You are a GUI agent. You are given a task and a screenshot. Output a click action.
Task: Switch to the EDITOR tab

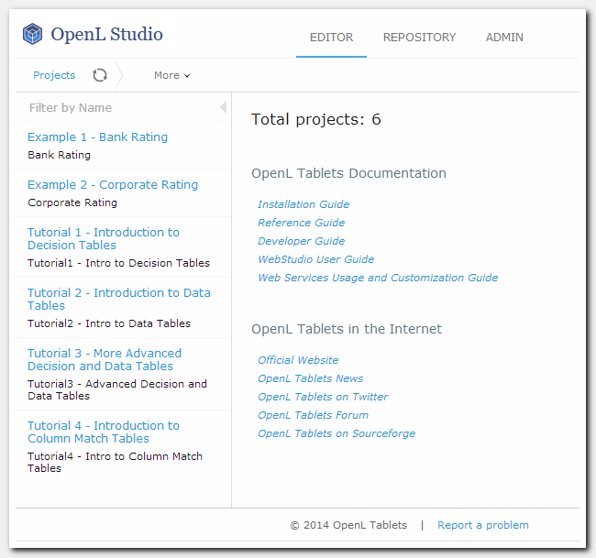pyautogui.click(x=331, y=38)
